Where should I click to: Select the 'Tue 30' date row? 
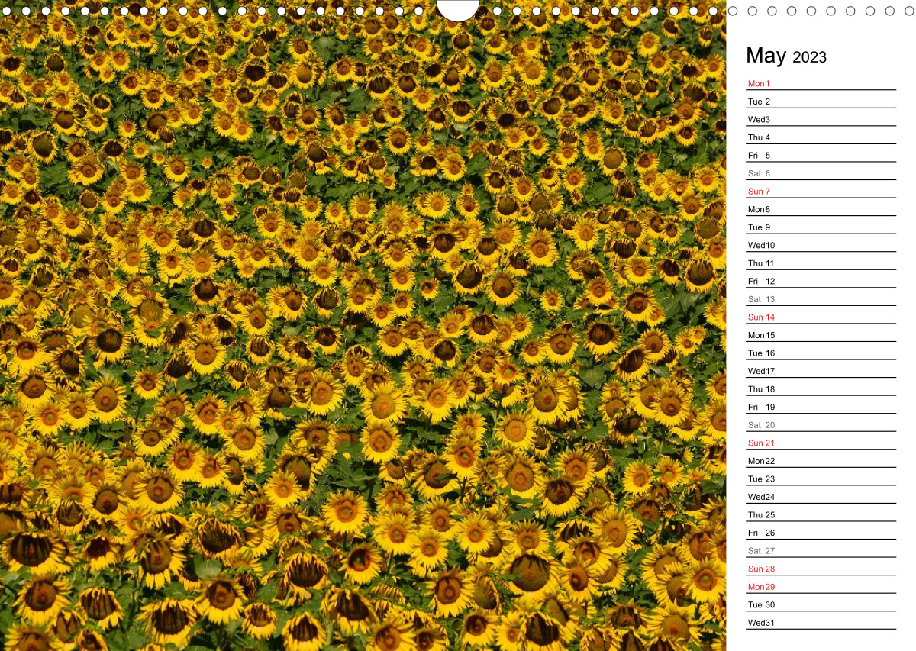click(821, 603)
